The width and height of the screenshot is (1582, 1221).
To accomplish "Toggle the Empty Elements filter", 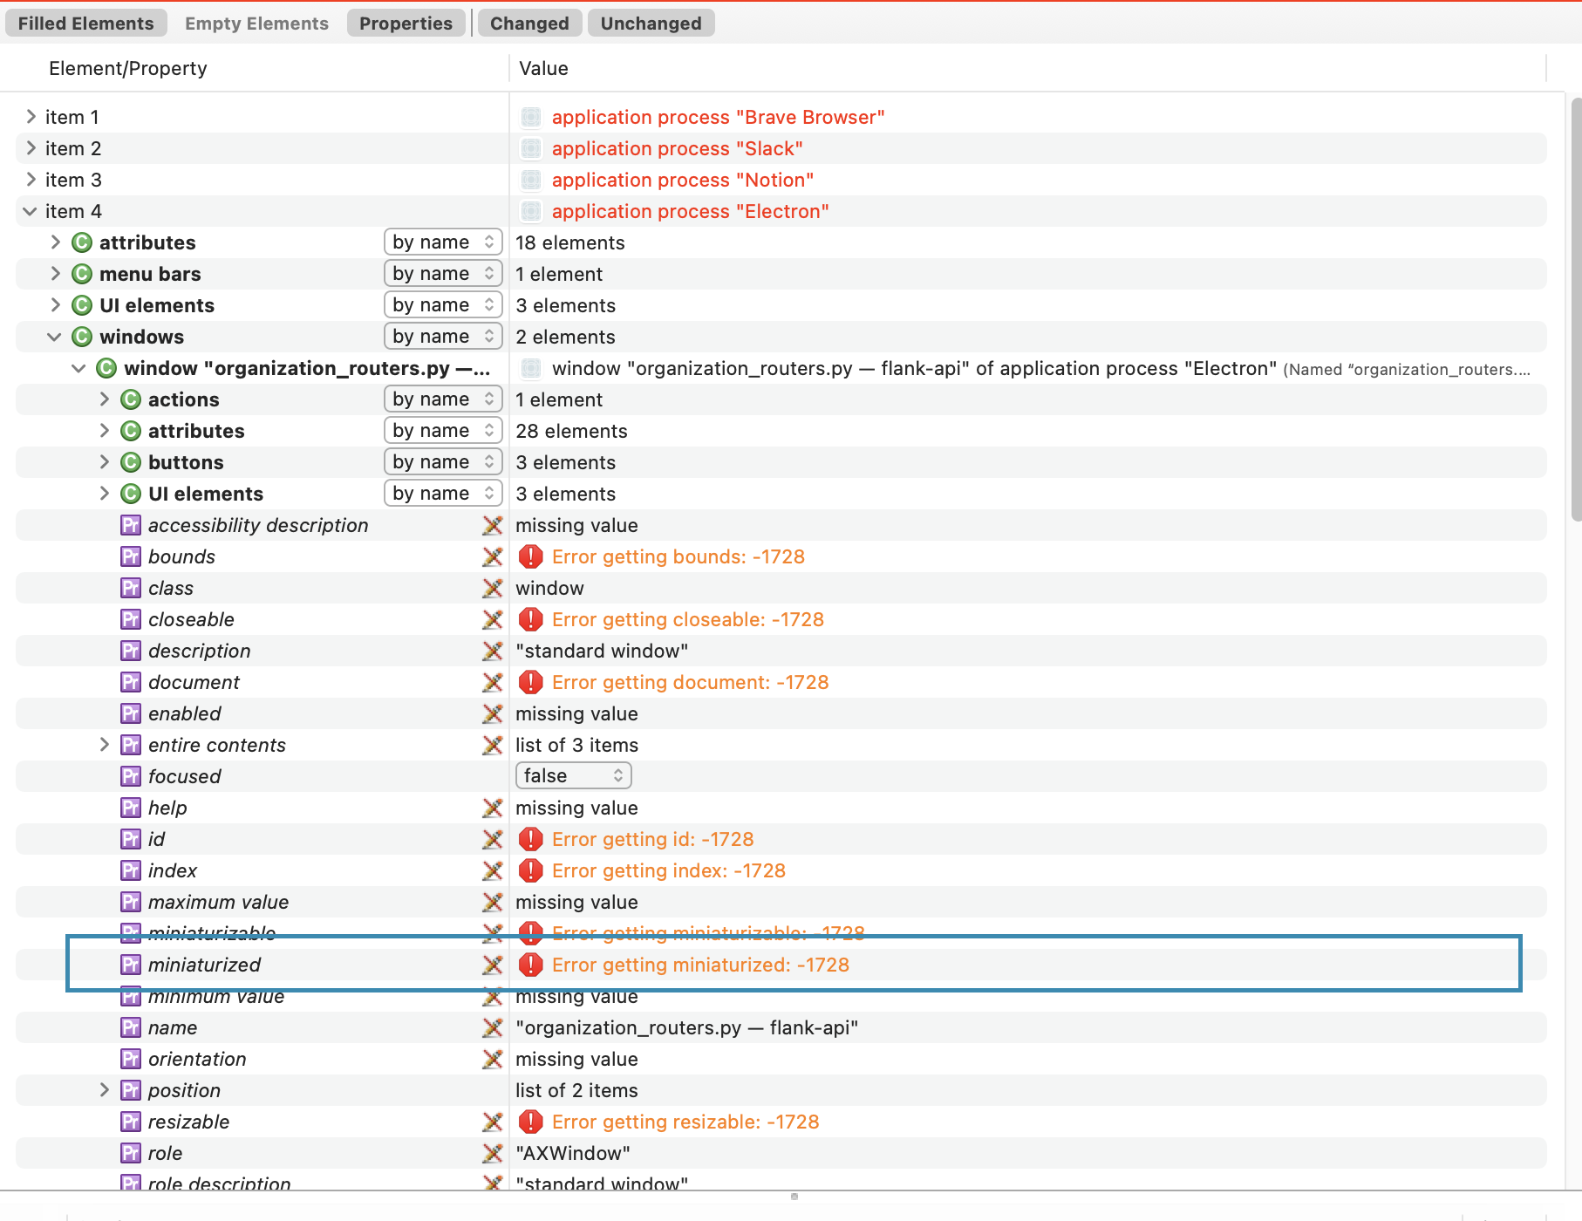I will (x=256, y=24).
